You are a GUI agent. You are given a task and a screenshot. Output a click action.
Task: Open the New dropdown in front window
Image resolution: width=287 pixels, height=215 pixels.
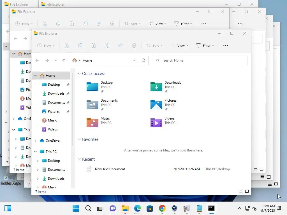(46, 46)
